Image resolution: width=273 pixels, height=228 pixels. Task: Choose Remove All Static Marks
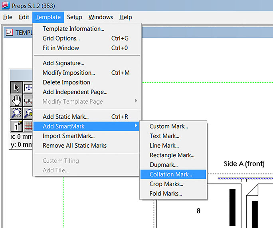(x=87, y=145)
